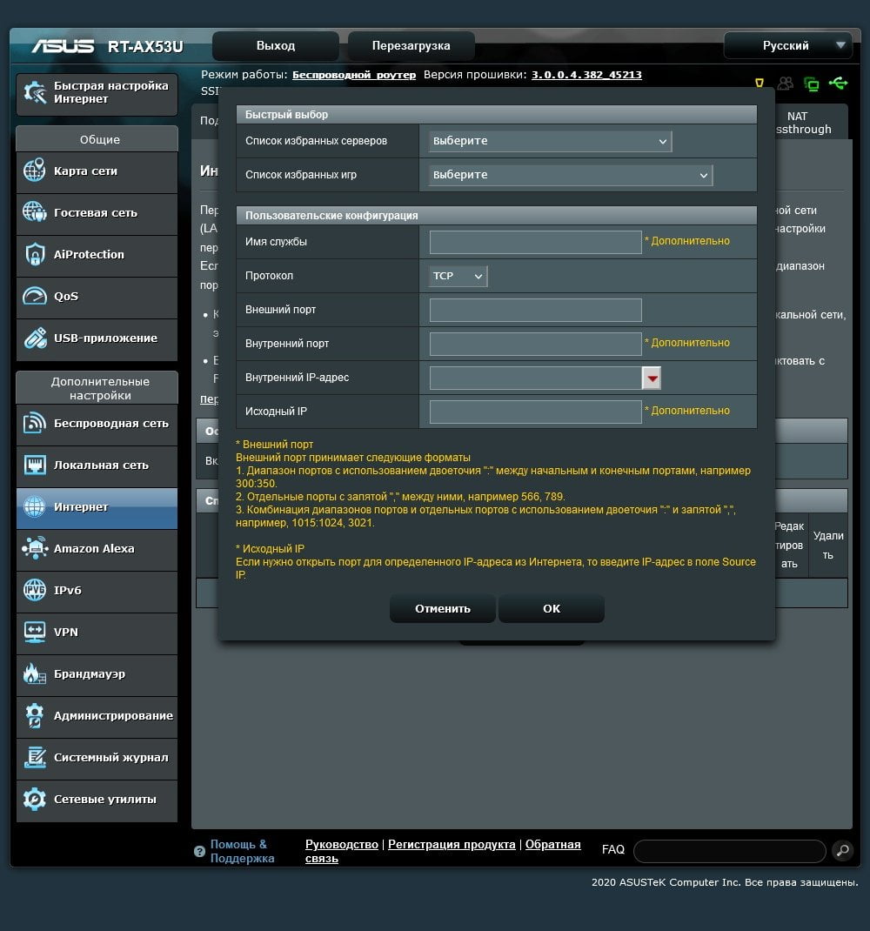
Task: Open the Russian language selector dropdown
Action: click(x=788, y=46)
